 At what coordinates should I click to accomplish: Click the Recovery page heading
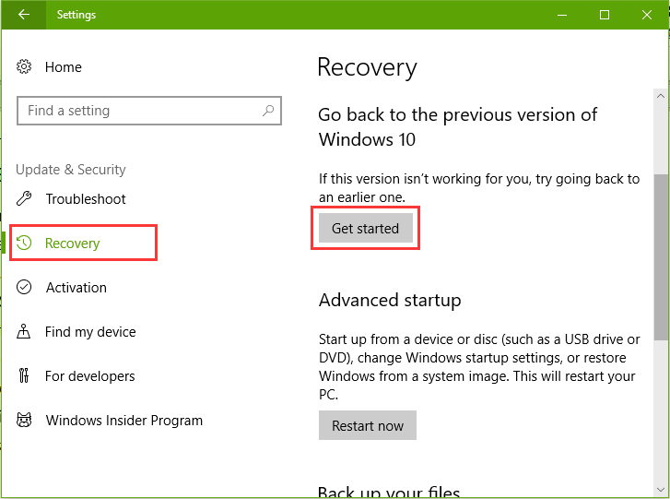coord(367,67)
